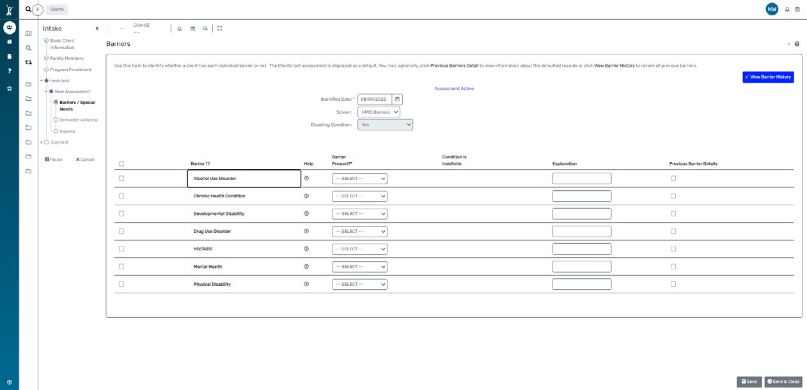Click the printer icon above the Barriers form
Viewport: 807px width, 390px height.
pos(796,43)
